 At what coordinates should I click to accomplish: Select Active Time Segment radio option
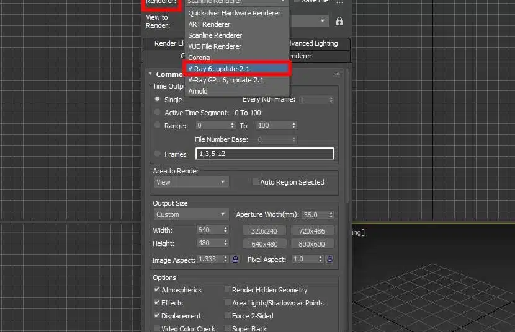point(158,112)
